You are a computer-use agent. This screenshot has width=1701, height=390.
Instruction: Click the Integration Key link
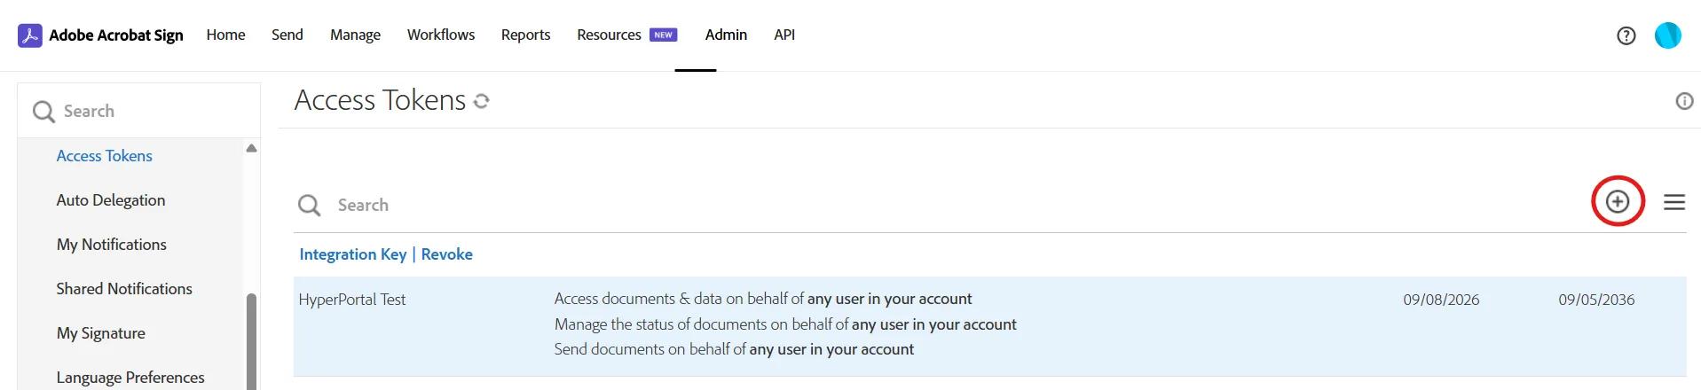353,254
